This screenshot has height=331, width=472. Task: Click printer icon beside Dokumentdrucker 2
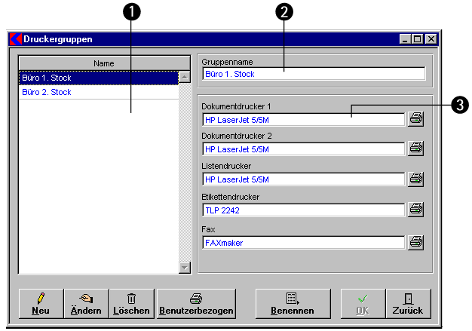click(x=415, y=149)
